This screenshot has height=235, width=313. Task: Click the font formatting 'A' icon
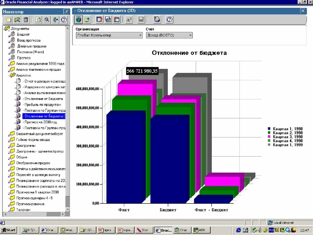point(129,19)
